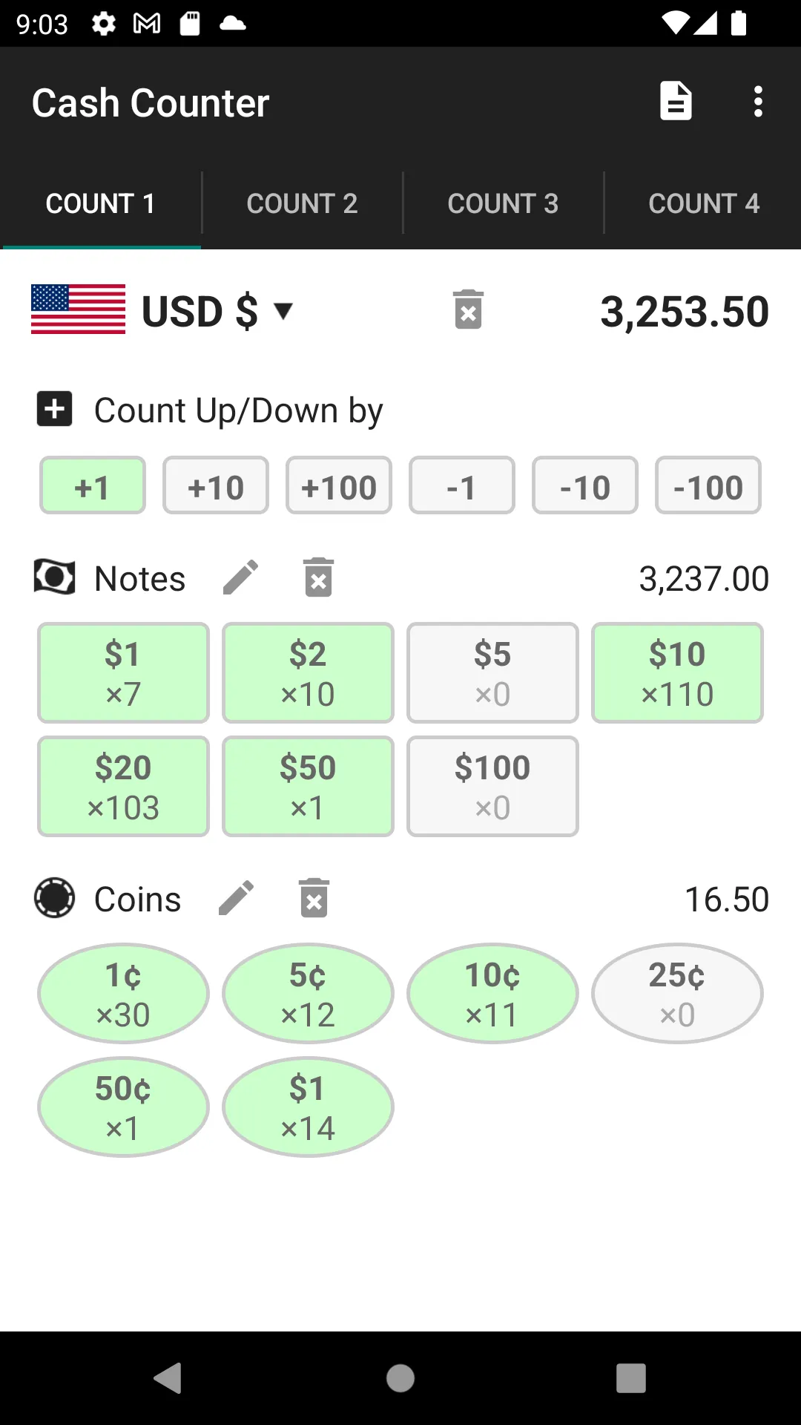The image size is (801, 1425).
Task: Select the +100 count increment
Action: 339,485
